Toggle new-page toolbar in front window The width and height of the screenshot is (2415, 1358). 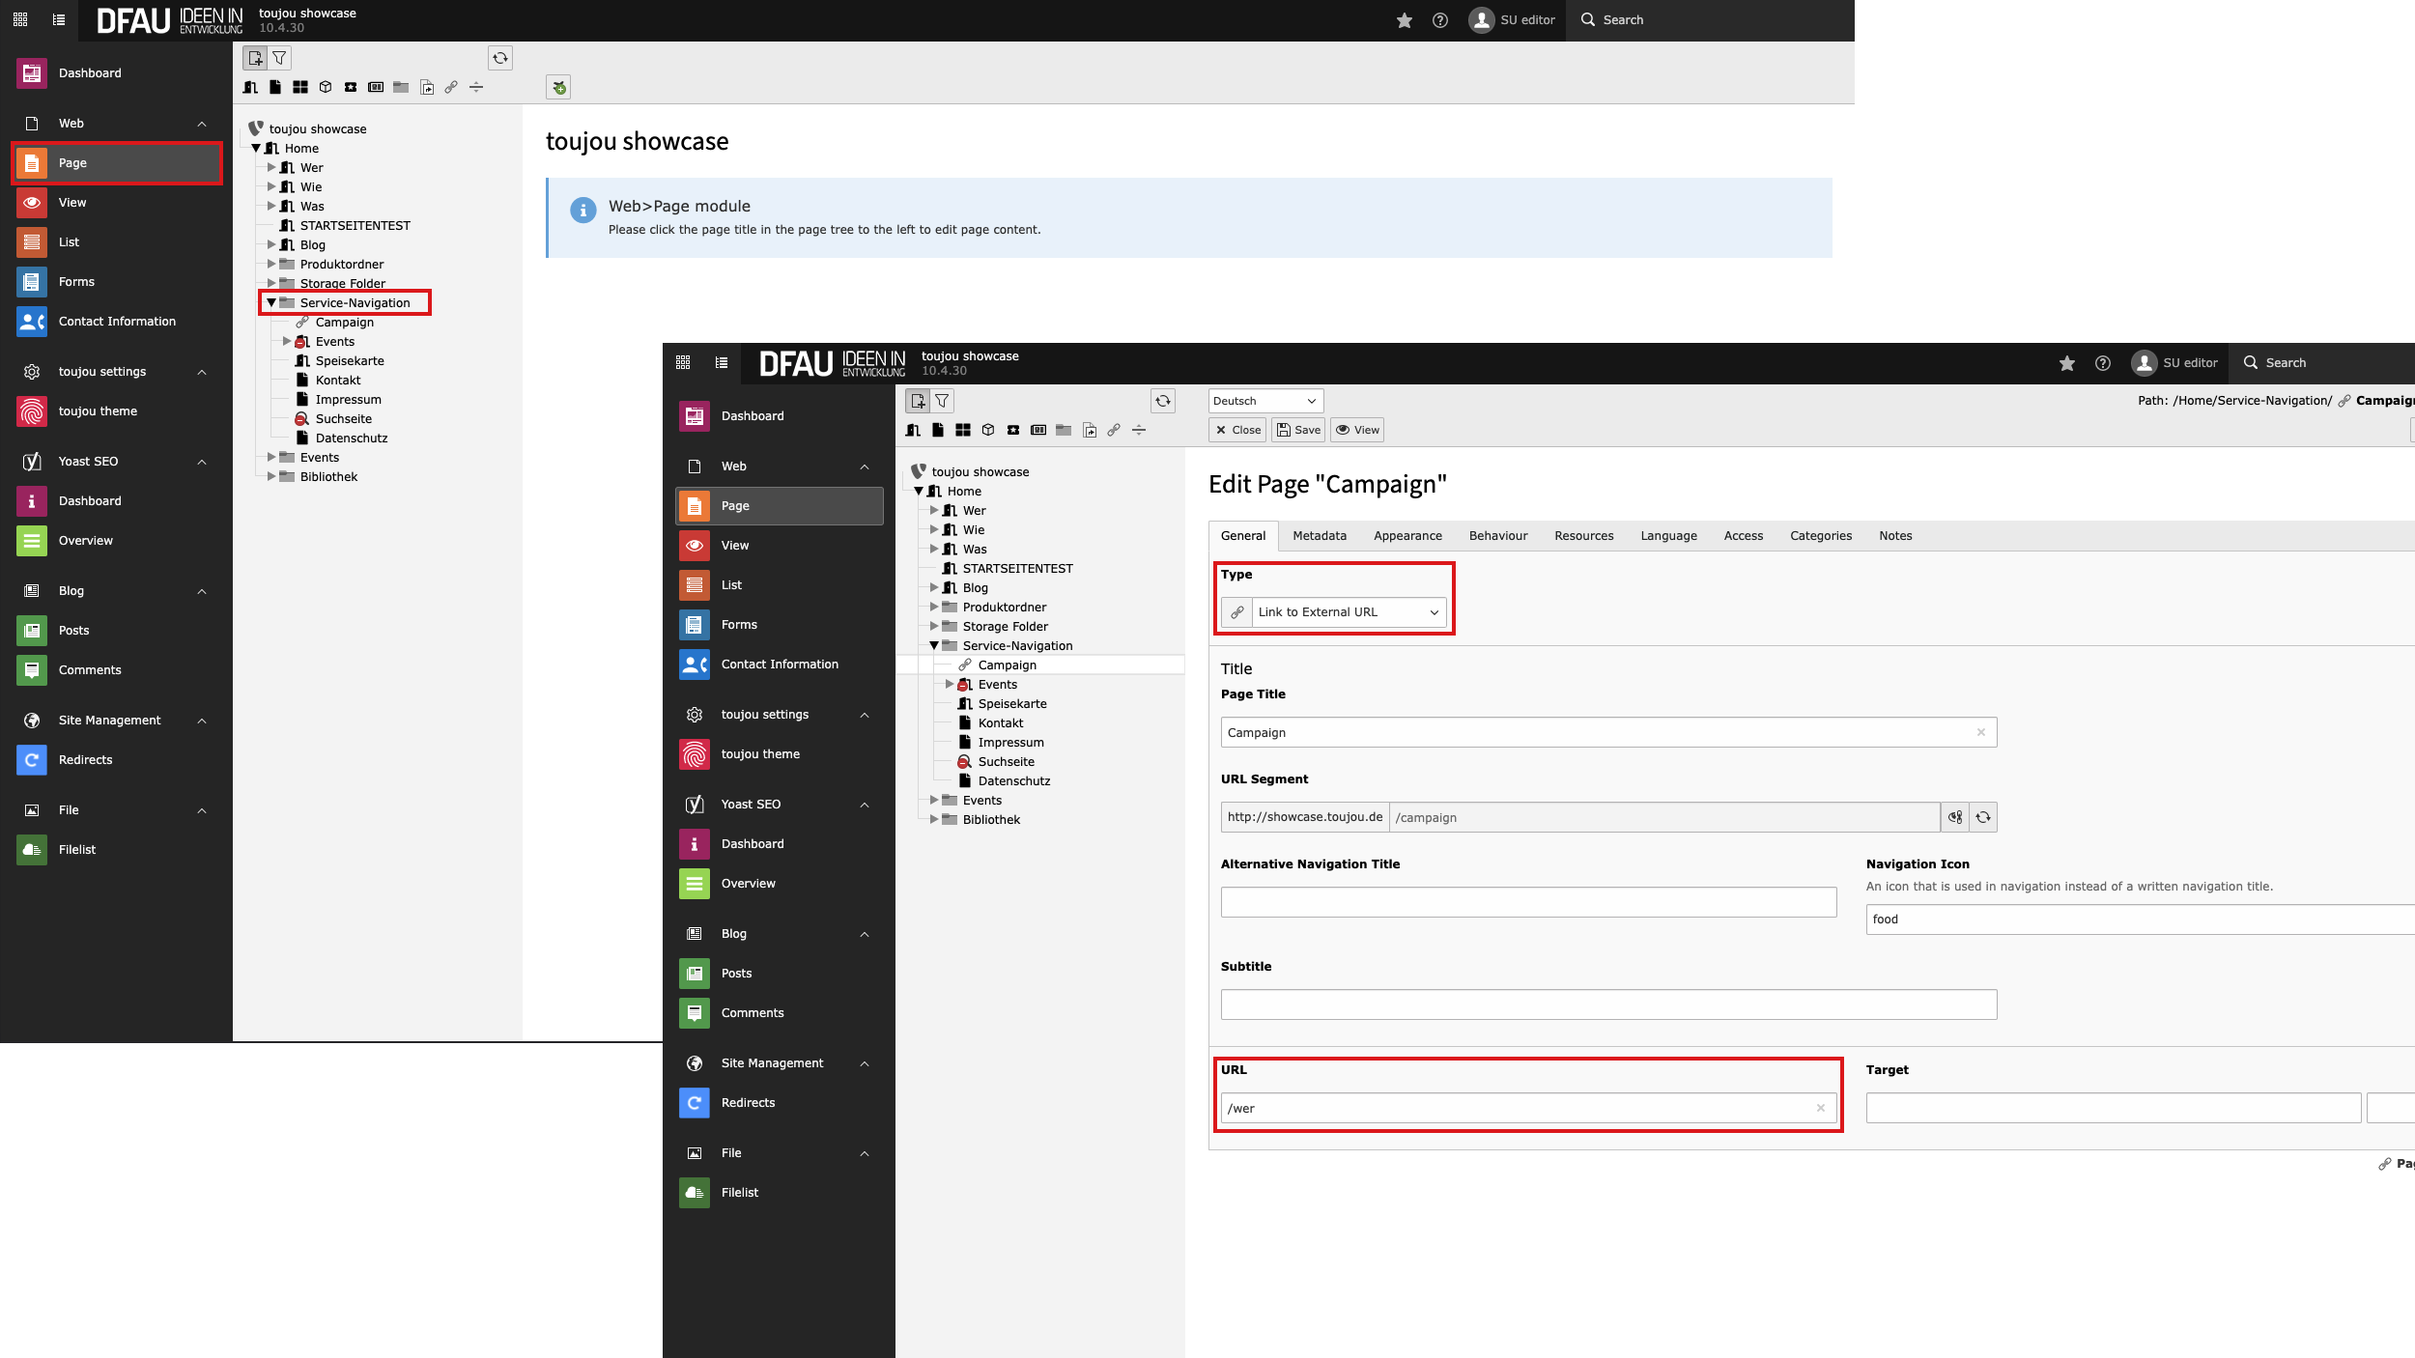[x=918, y=401]
